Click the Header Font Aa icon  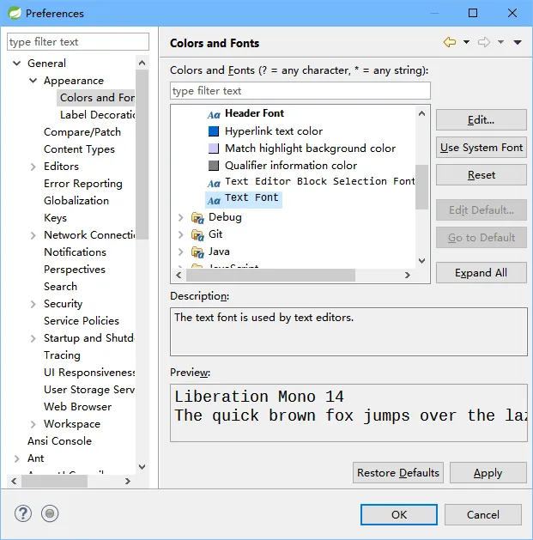point(214,115)
